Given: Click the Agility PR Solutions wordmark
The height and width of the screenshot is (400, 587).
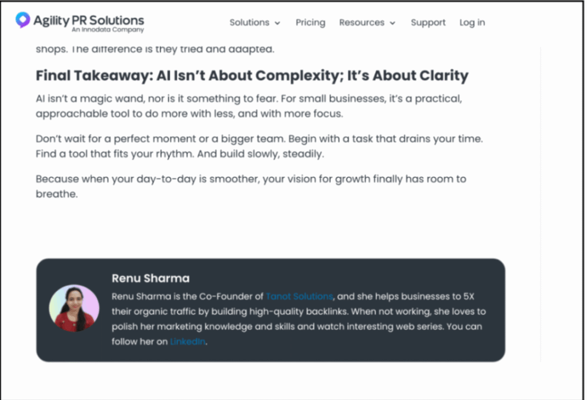Looking at the screenshot, I should (x=88, y=20).
